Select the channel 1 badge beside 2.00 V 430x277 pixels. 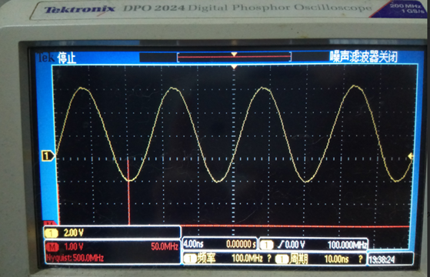tap(51, 233)
